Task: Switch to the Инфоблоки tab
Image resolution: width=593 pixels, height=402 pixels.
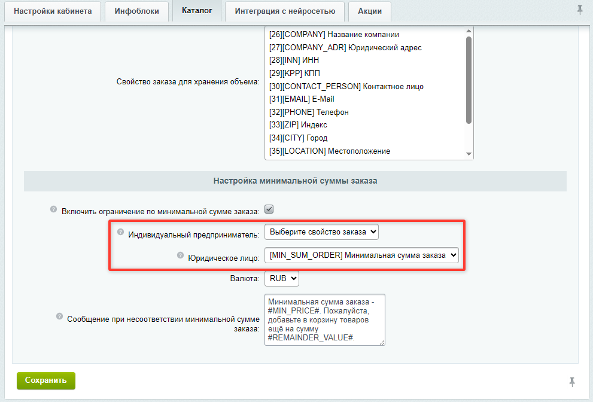Action: pyautogui.click(x=137, y=11)
